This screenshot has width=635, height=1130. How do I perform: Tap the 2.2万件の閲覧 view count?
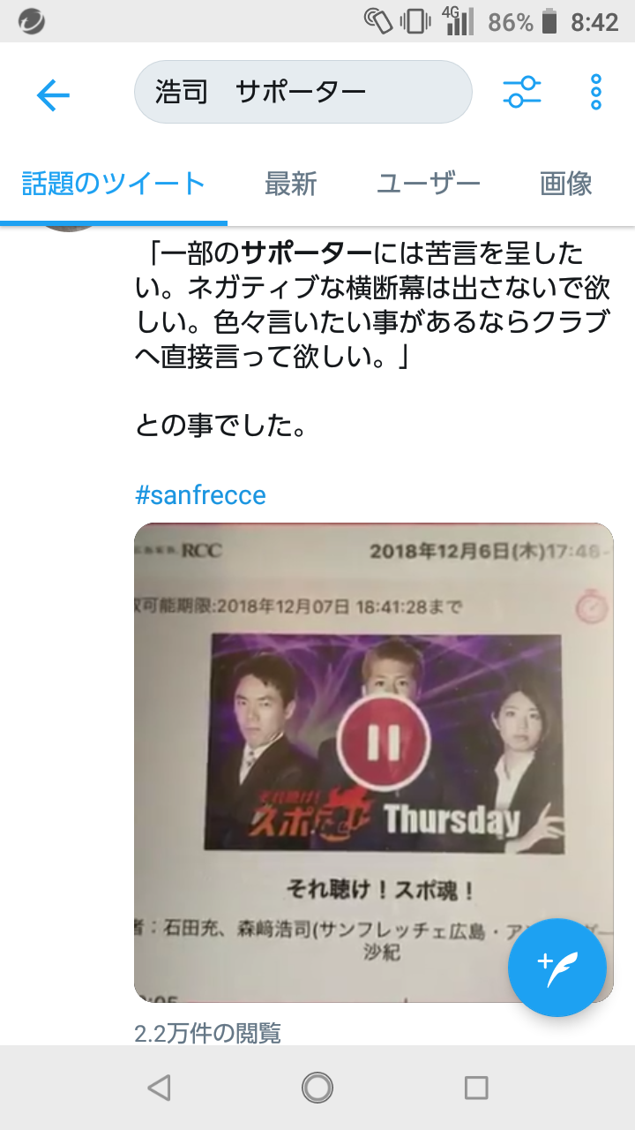(207, 1032)
